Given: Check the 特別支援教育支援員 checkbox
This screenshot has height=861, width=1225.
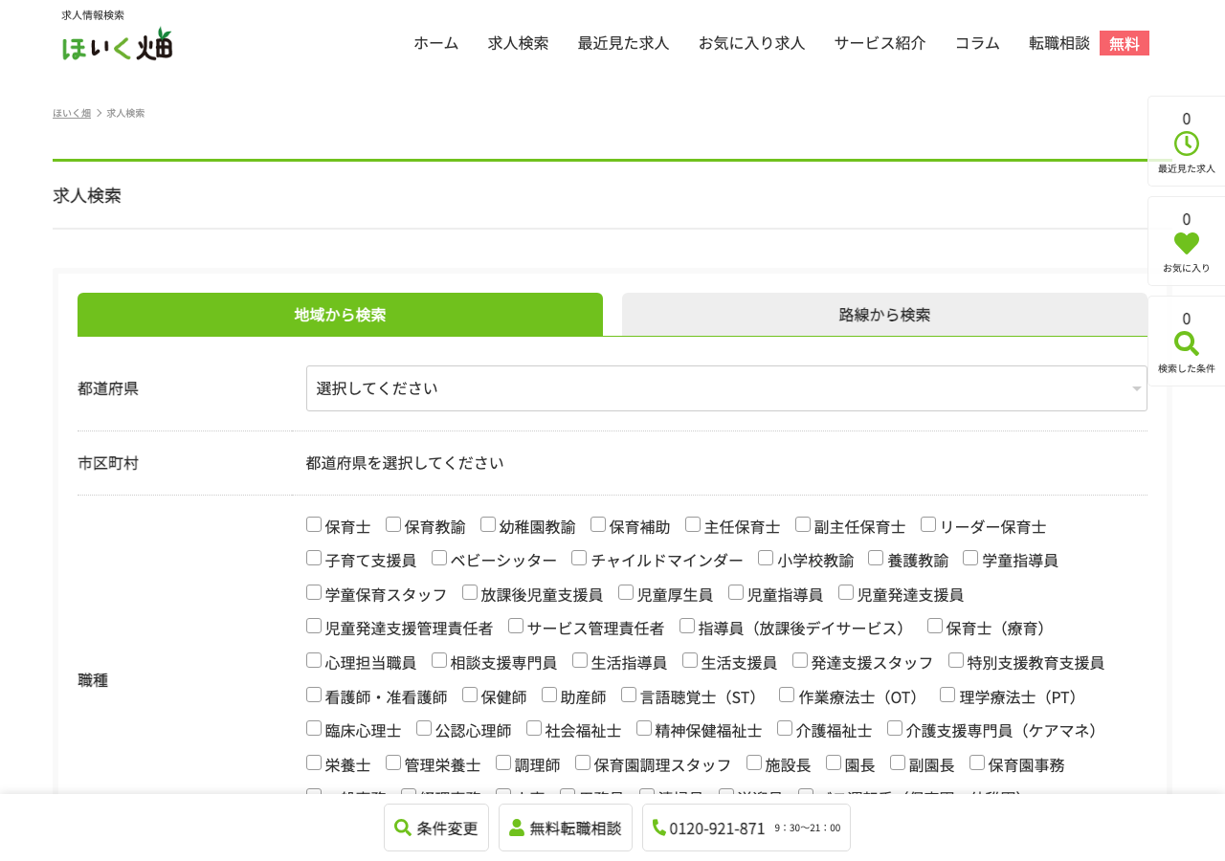Looking at the screenshot, I should (x=956, y=660).
